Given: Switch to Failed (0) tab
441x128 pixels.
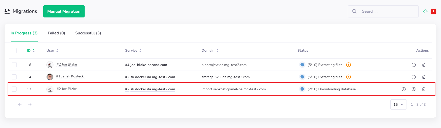Looking at the screenshot, I should 56,33.
